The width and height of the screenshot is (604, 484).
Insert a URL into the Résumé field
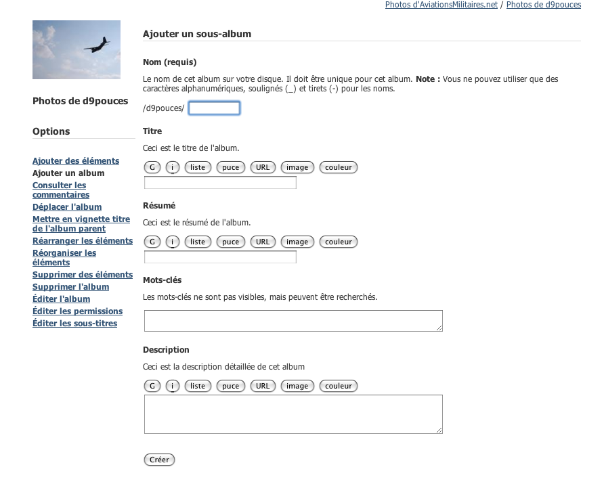(x=263, y=242)
